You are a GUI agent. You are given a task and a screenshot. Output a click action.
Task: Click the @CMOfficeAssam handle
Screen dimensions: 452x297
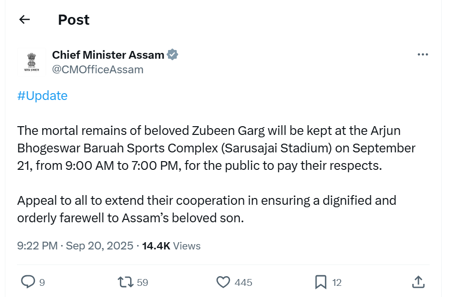tap(98, 69)
